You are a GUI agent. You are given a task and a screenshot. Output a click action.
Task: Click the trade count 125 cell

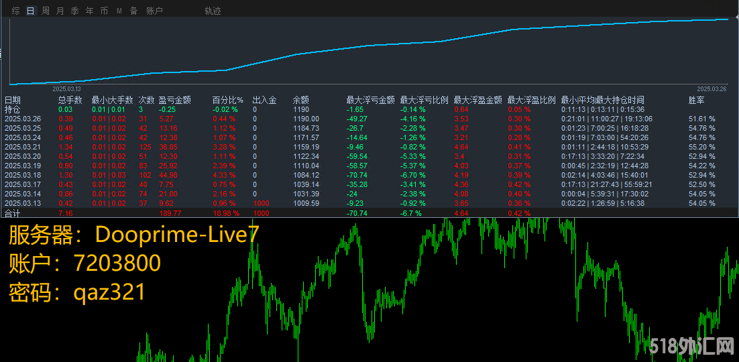coord(144,147)
